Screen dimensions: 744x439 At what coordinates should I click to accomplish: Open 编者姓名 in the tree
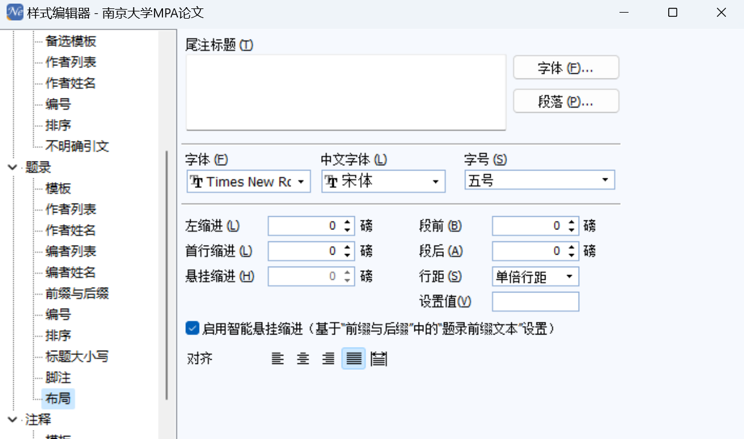pos(71,273)
